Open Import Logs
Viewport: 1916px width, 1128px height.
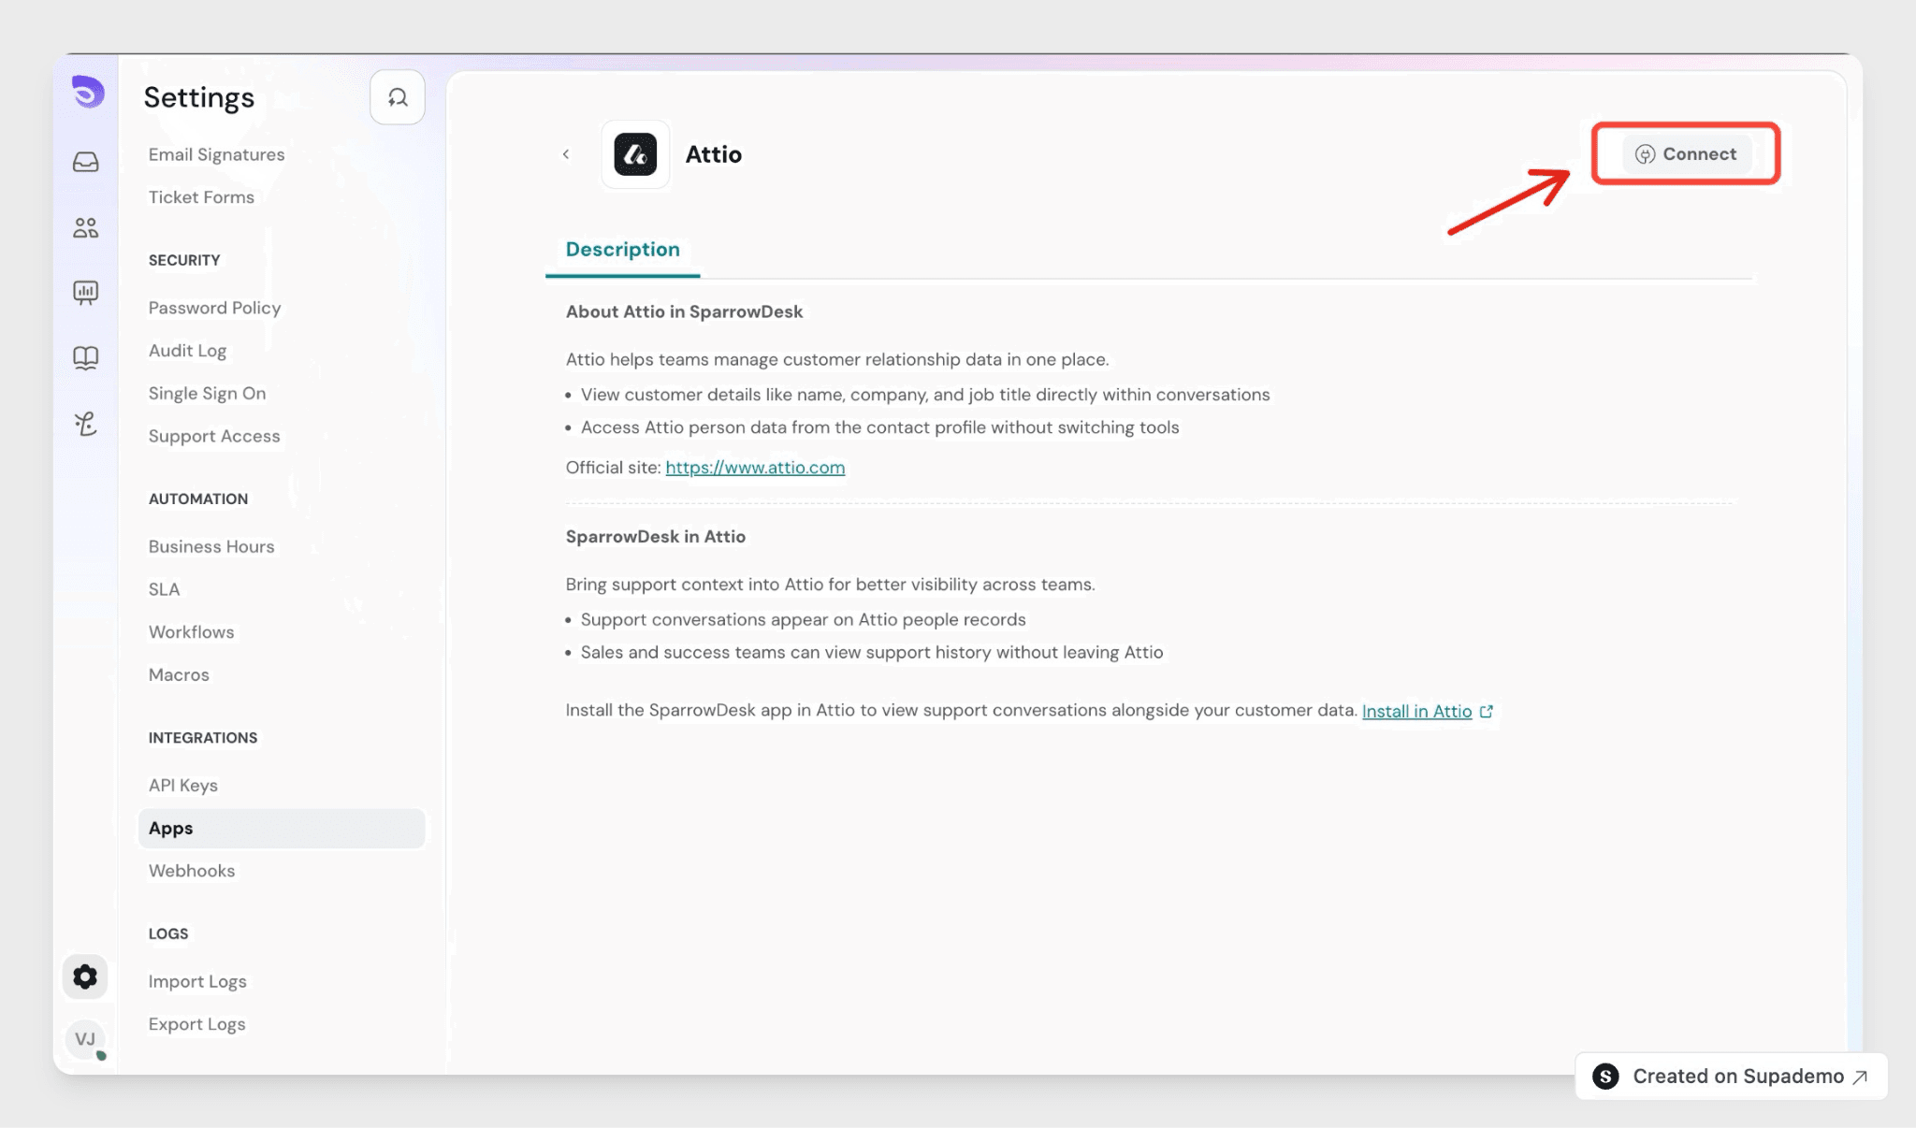tap(197, 981)
